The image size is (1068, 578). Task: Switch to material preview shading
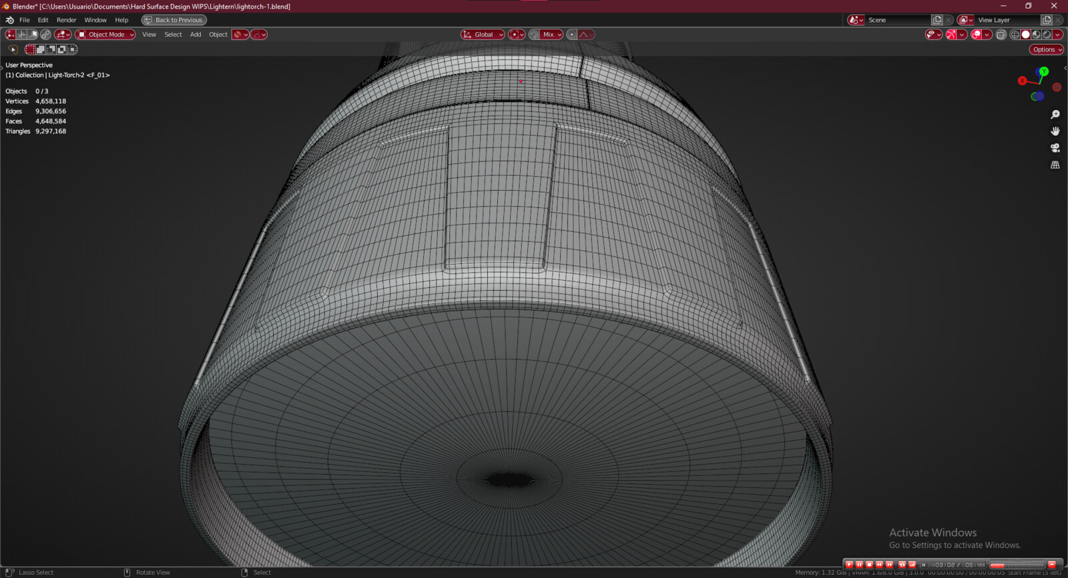(x=1036, y=35)
